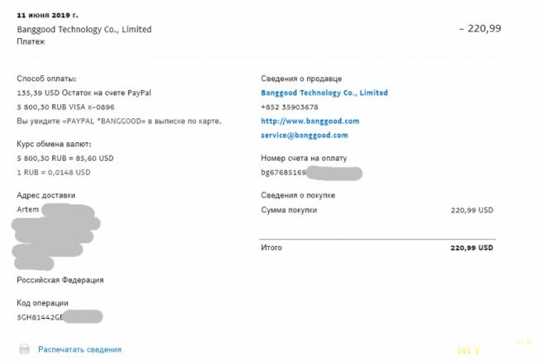The height and width of the screenshot is (361, 538).
Task: Select the transaction title Banggood Technology Co., Limited
Action: point(84,30)
